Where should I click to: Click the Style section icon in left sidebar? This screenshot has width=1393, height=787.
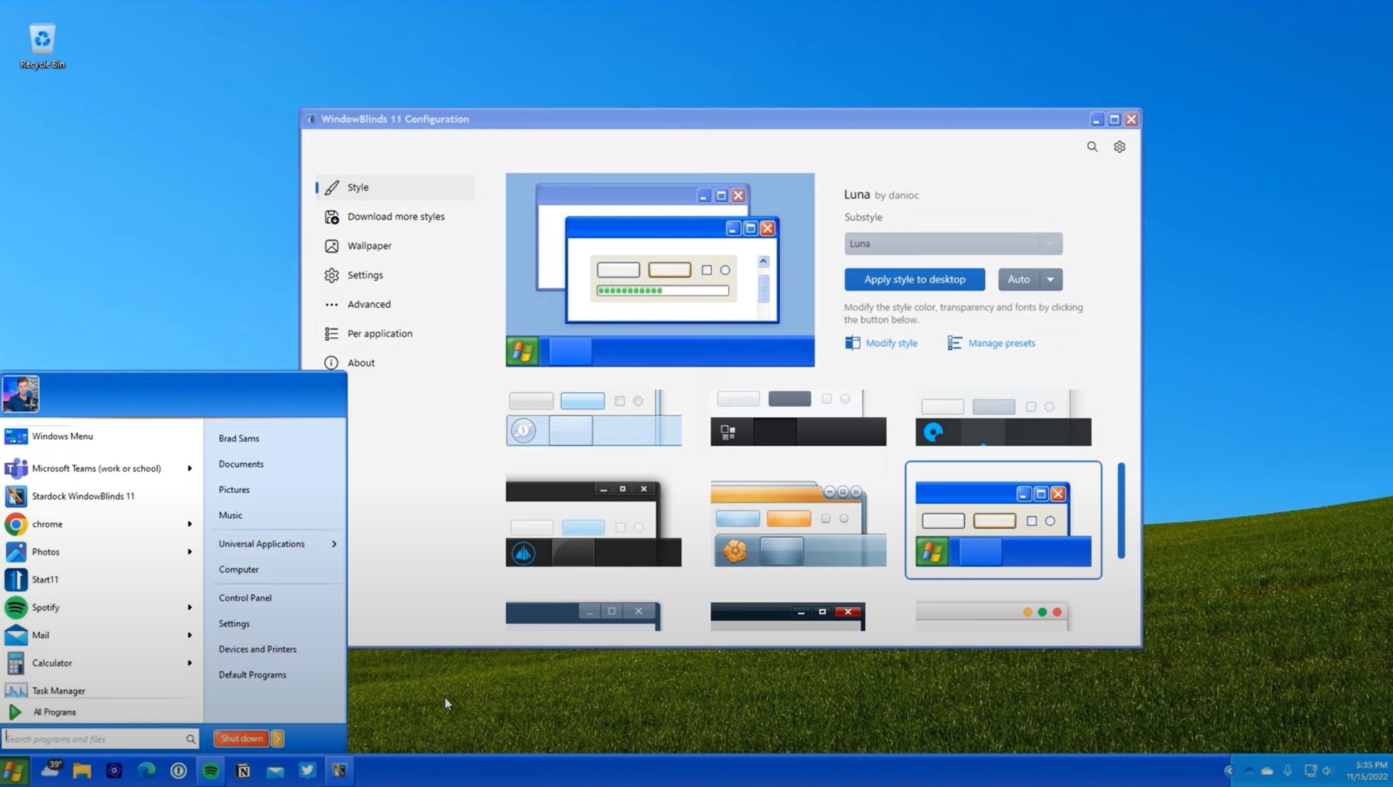tap(332, 186)
